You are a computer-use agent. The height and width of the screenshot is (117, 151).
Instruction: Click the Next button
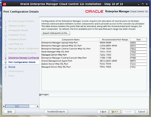tap(115, 112)
